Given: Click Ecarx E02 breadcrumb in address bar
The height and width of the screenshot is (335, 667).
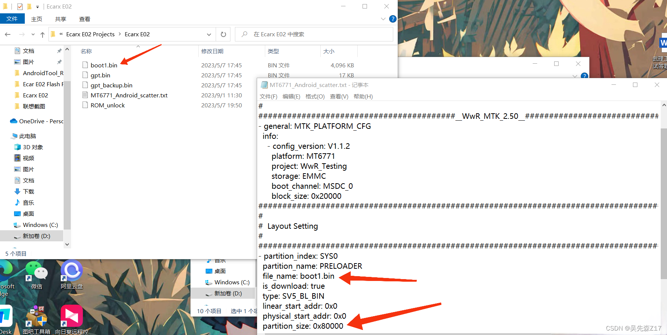Looking at the screenshot, I should coord(137,34).
